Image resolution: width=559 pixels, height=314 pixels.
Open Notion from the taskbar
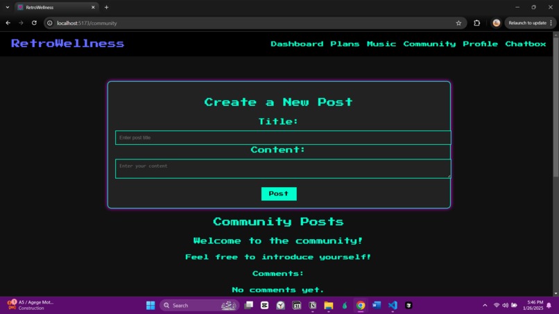(x=313, y=306)
